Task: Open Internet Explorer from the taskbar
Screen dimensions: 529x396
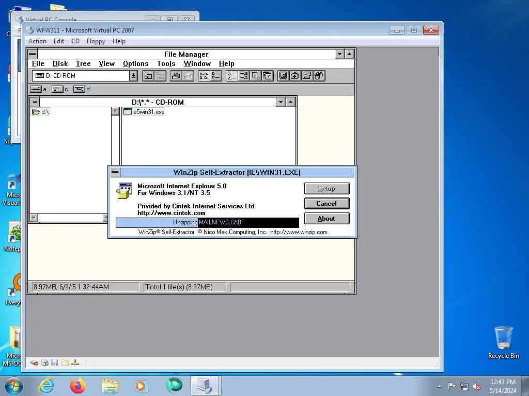Action: [x=46, y=386]
